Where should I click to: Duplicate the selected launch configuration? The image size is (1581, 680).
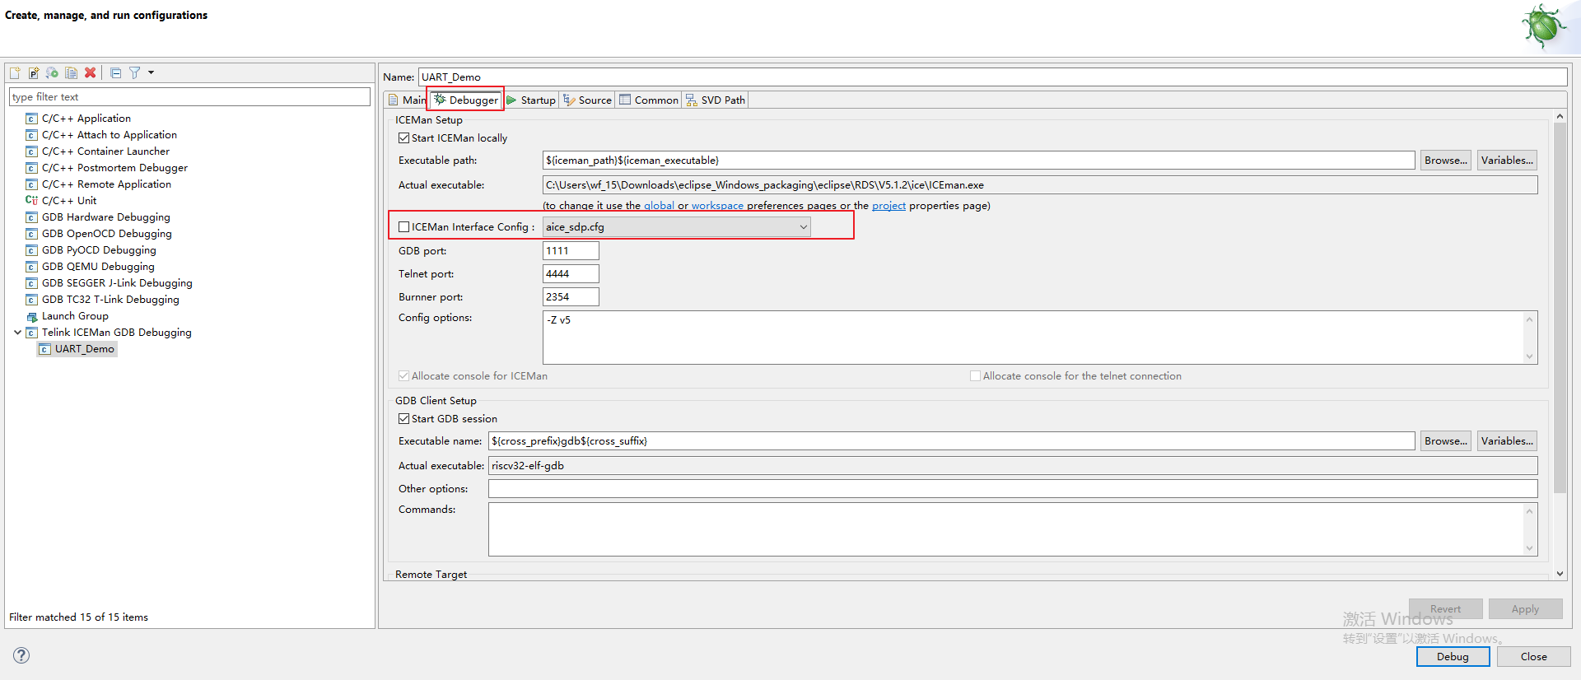coord(72,73)
